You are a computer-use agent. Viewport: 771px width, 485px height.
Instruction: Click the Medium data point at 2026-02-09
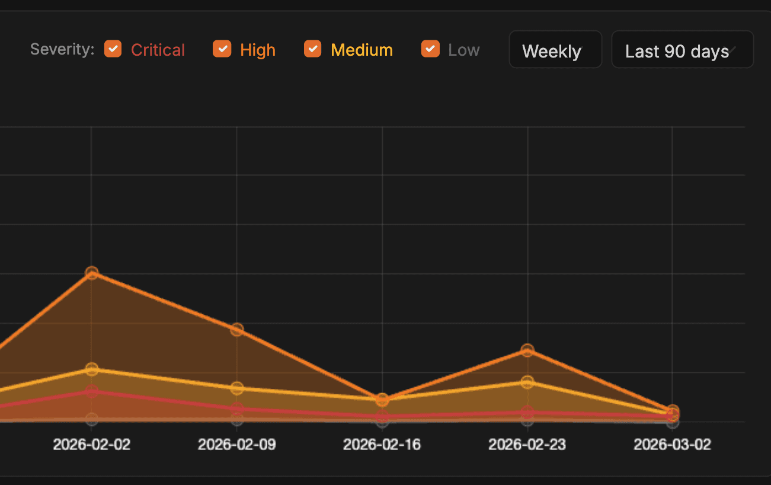[x=237, y=388]
